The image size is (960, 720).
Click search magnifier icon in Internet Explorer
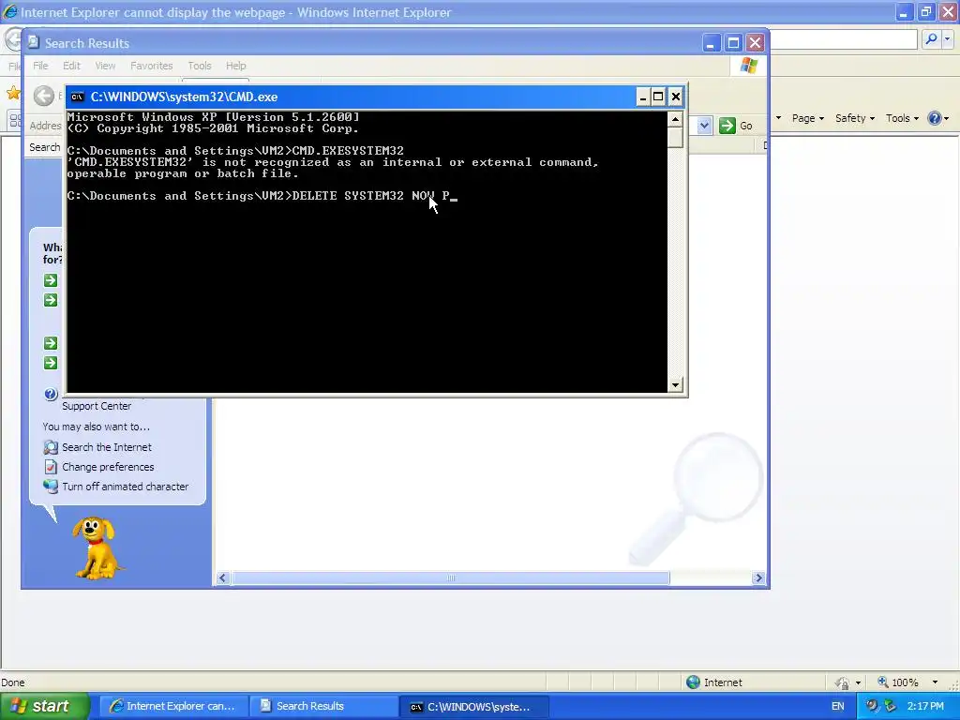[x=931, y=39]
